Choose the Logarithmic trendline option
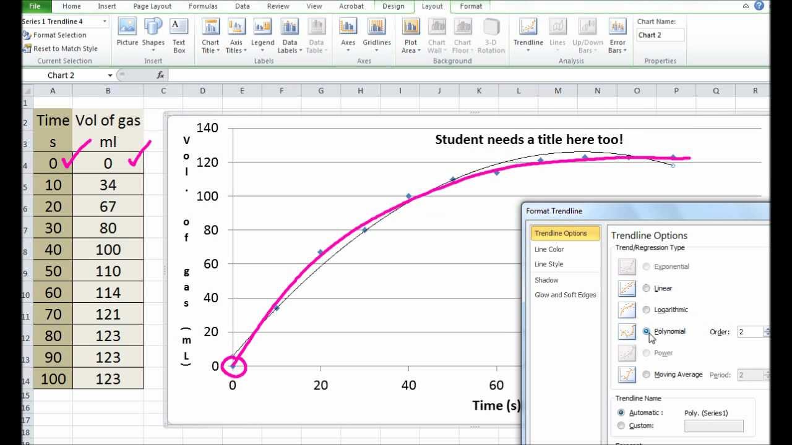The width and height of the screenshot is (792, 445). coord(647,310)
